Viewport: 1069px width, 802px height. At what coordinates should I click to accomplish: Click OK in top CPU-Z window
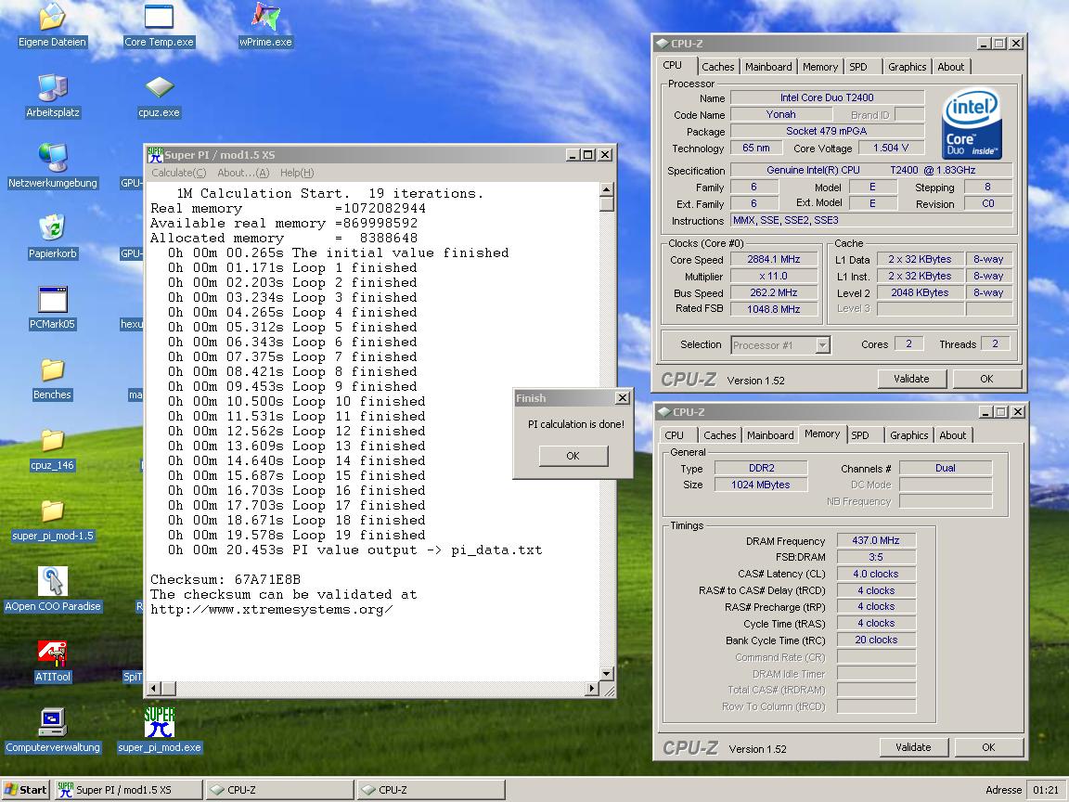click(x=986, y=379)
